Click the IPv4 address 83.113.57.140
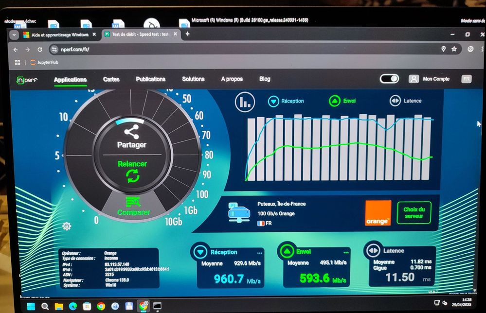The height and width of the screenshot is (313, 486). 117,264
